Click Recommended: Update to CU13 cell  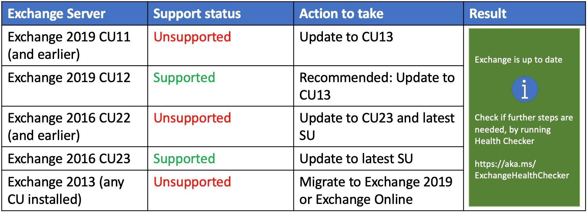point(377,86)
